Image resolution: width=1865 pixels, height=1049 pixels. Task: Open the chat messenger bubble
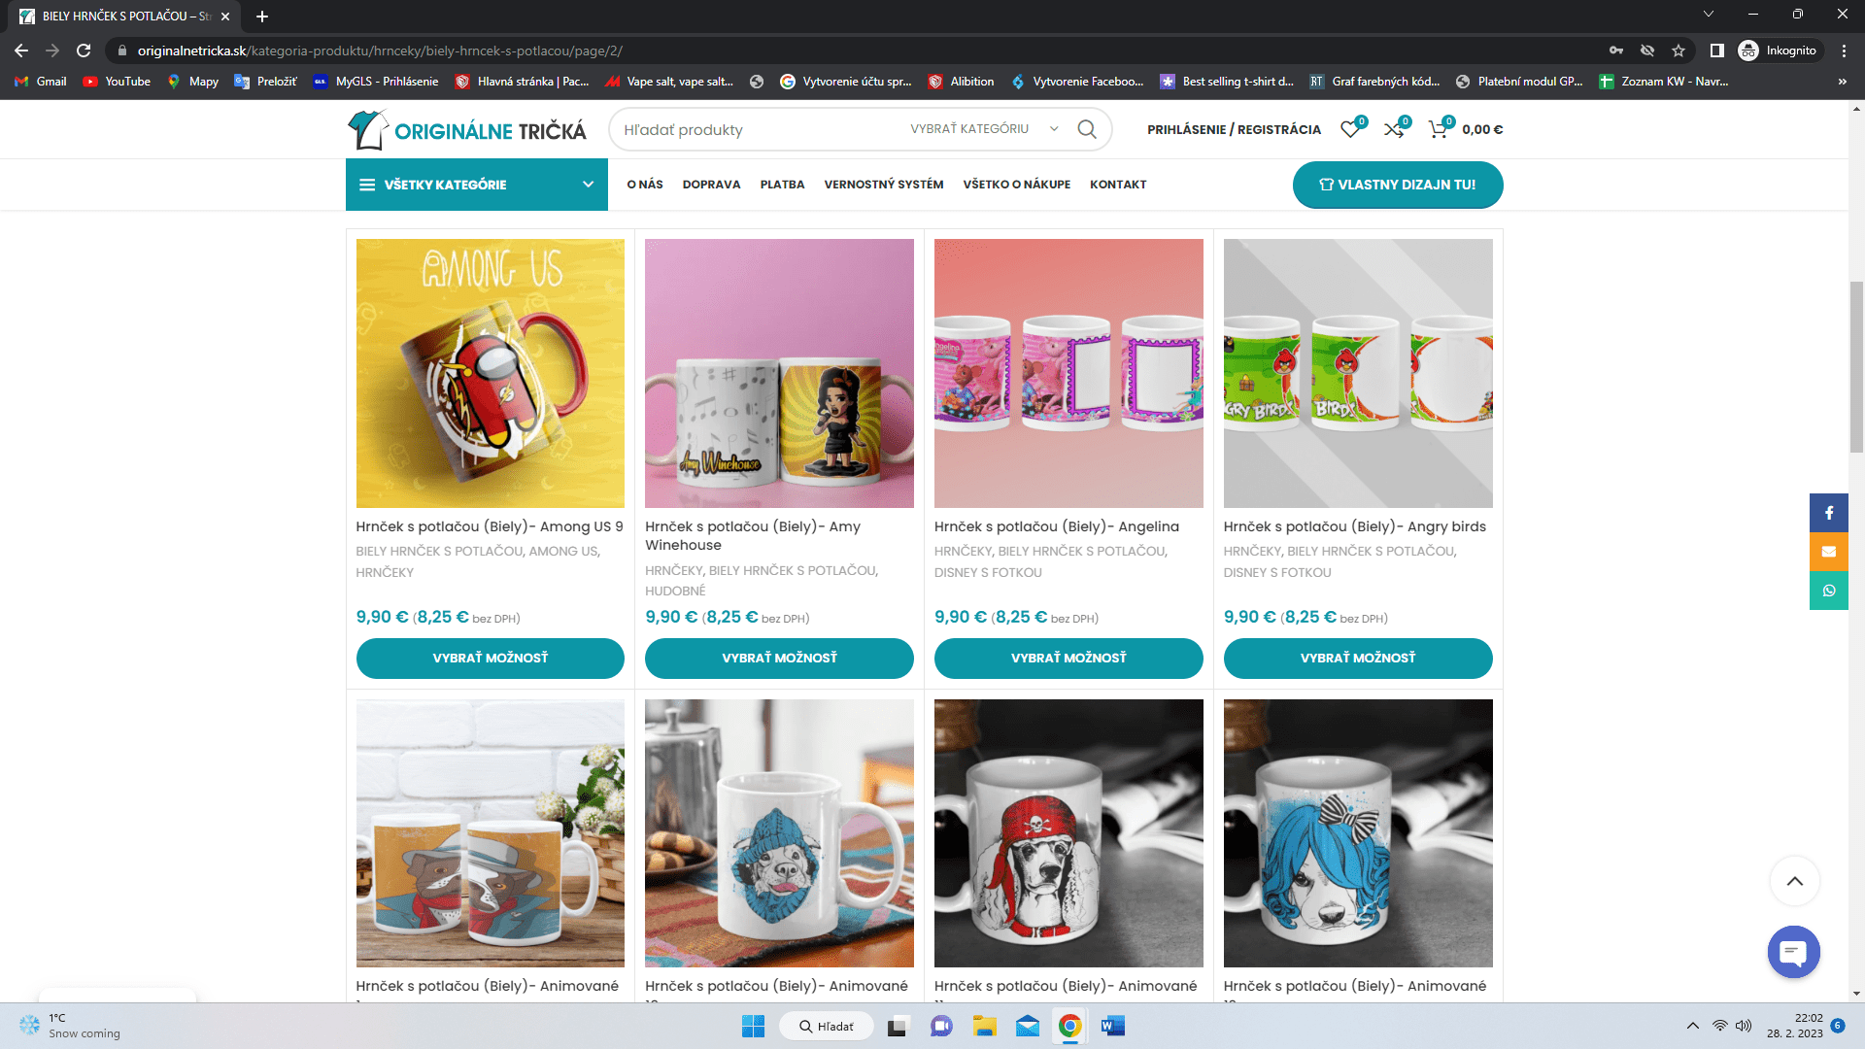[x=1794, y=952]
